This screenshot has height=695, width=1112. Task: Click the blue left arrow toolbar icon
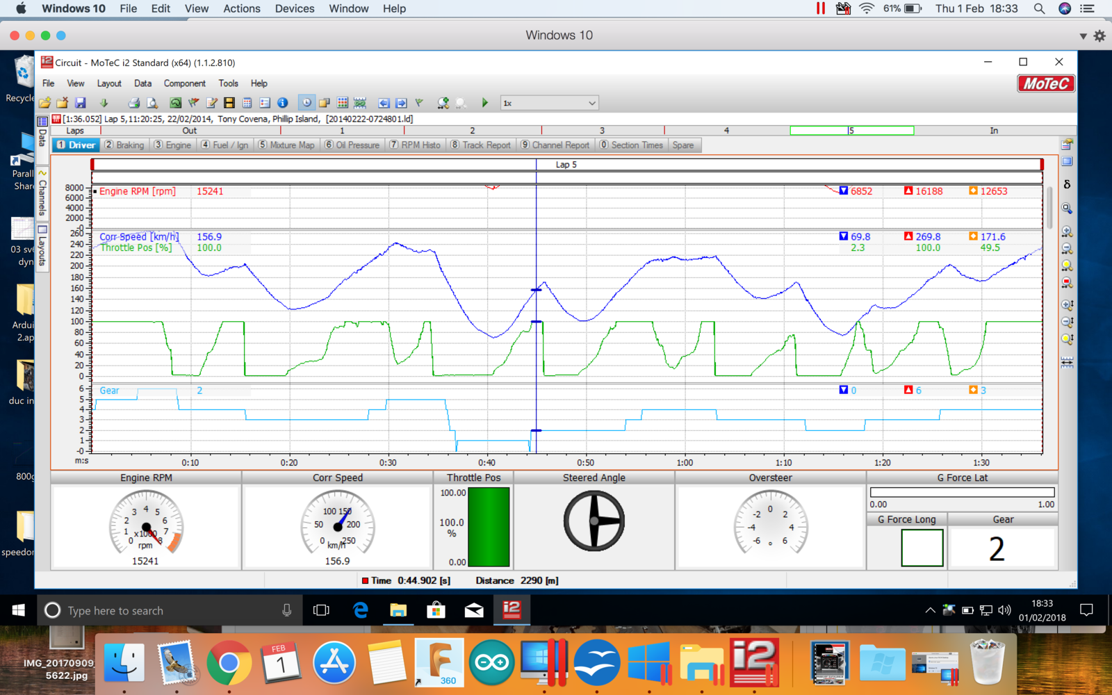(383, 103)
